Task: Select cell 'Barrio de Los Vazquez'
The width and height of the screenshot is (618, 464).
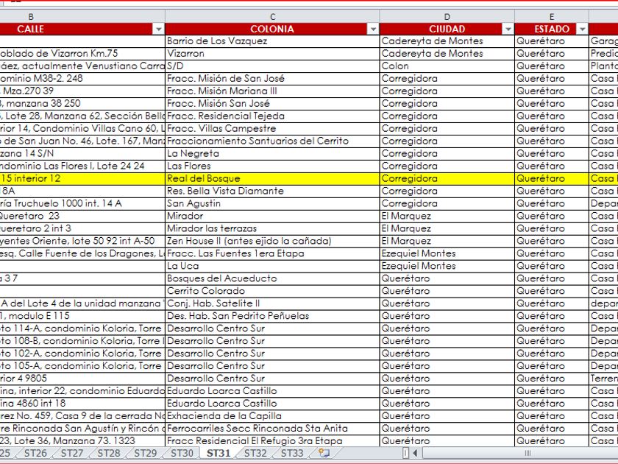Action: point(272,41)
